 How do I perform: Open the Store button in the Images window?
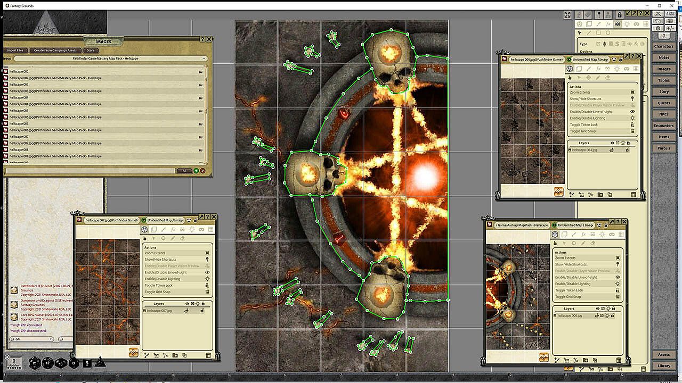91,51
